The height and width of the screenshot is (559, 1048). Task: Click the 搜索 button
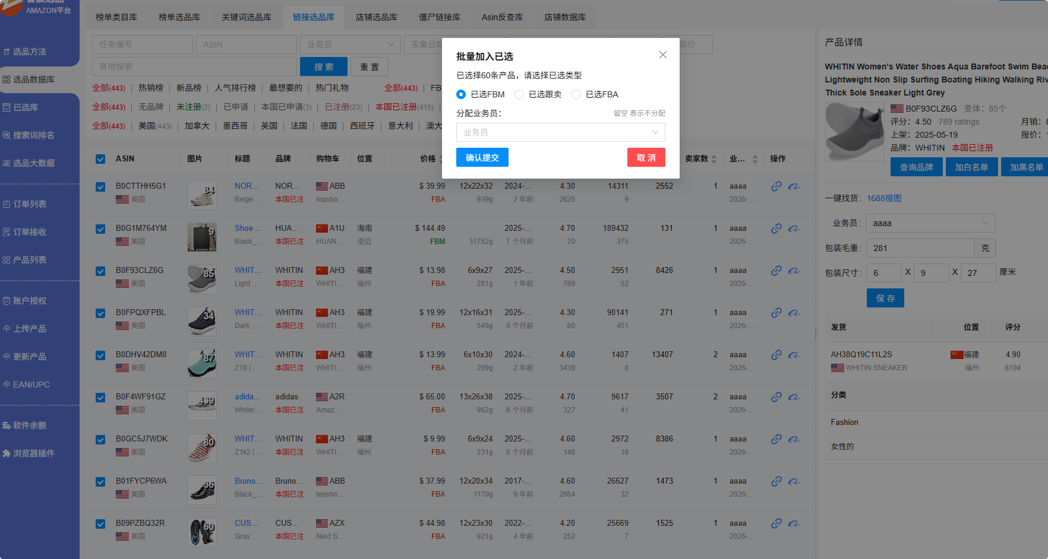[x=324, y=66]
